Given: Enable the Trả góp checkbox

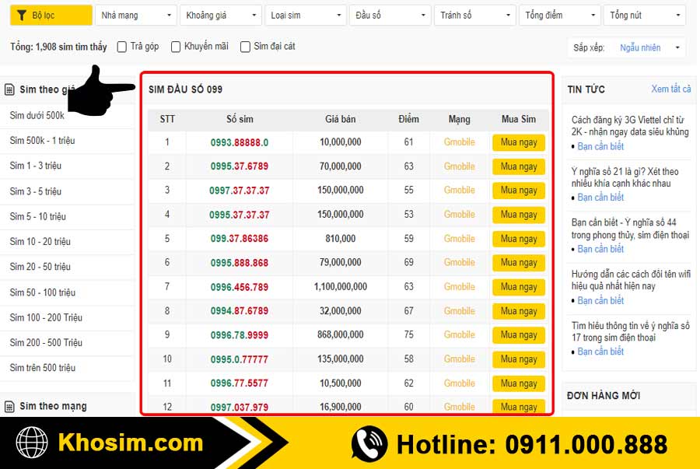Looking at the screenshot, I should 121,47.
